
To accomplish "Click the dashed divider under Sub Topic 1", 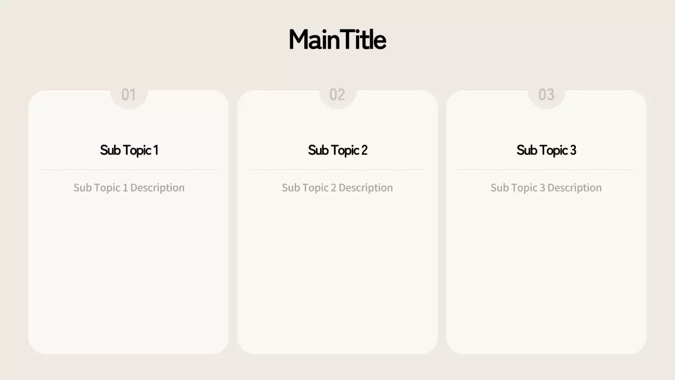I will point(129,170).
